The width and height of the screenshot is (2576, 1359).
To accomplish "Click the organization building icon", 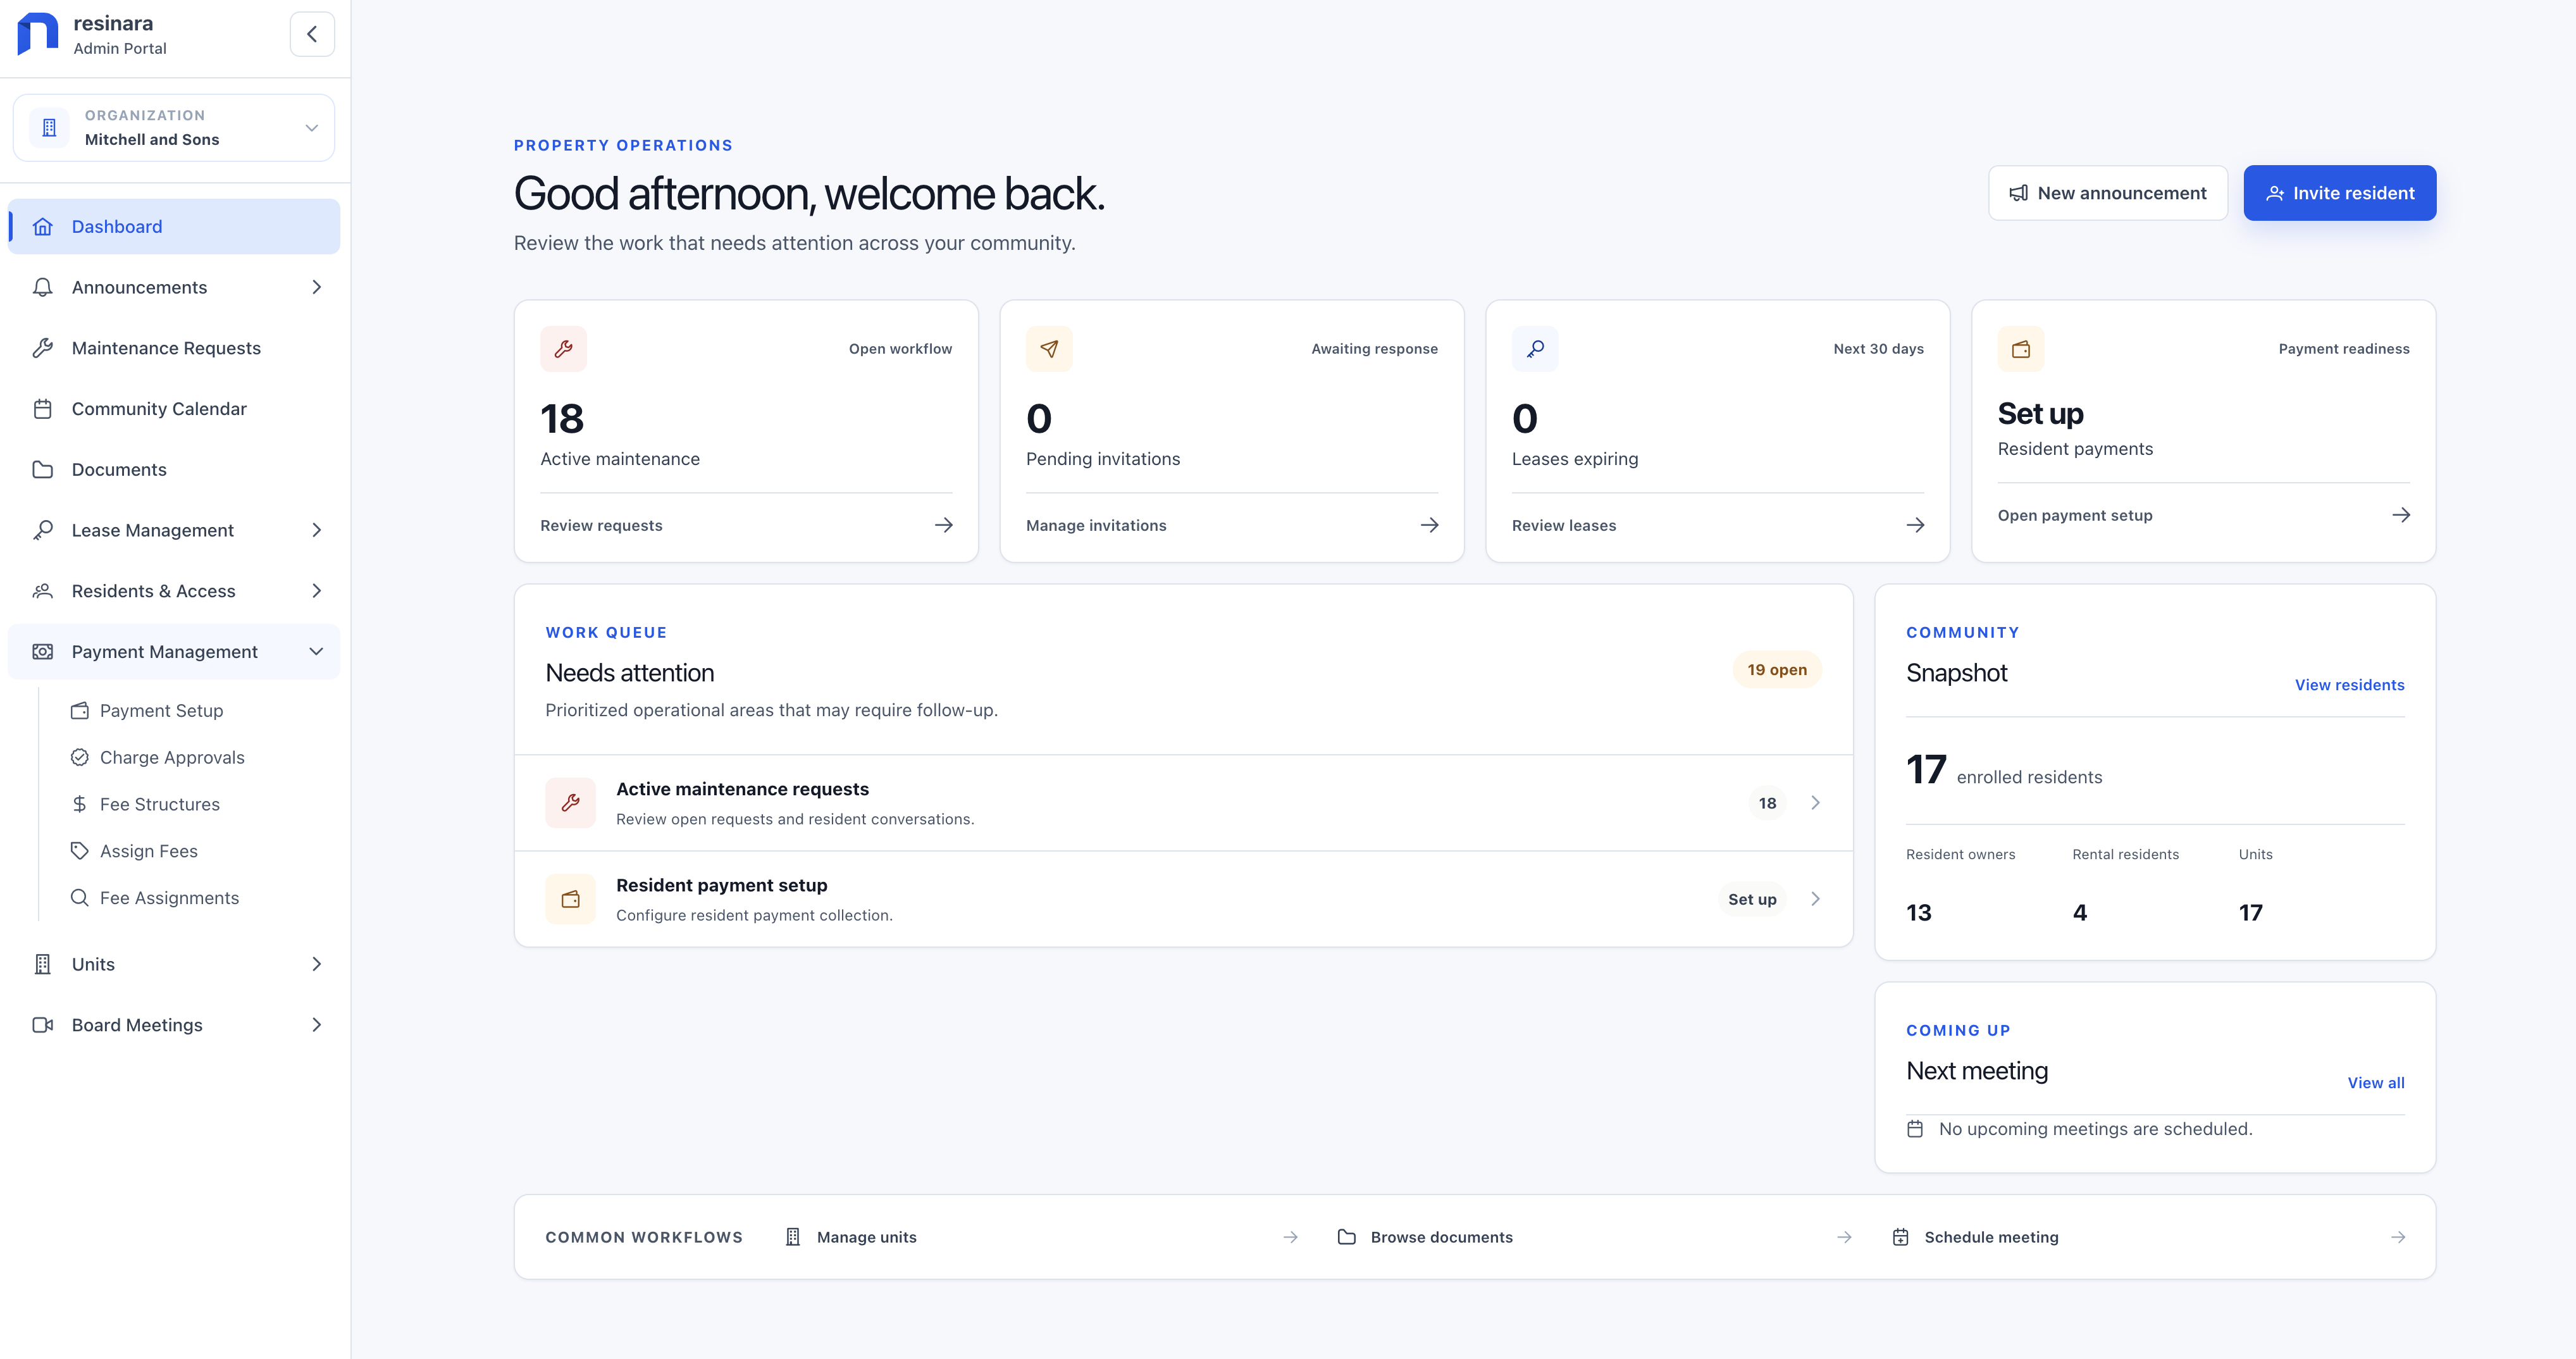I will pos(49,128).
